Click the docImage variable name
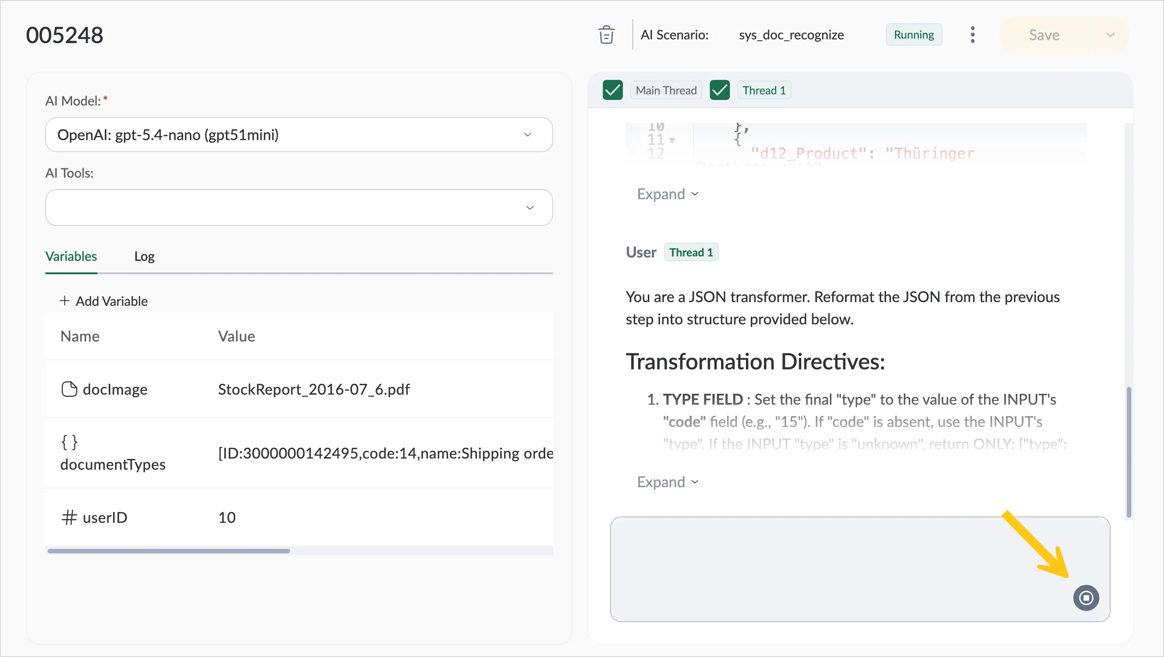The width and height of the screenshot is (1164, 657). click(115, 389)
